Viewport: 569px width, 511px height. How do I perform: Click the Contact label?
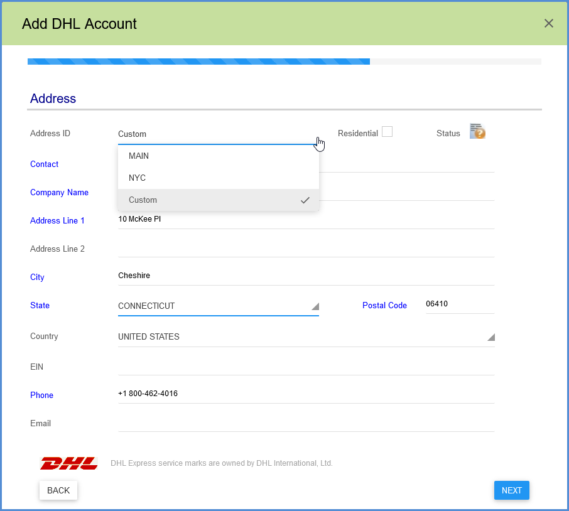point(44,164)
